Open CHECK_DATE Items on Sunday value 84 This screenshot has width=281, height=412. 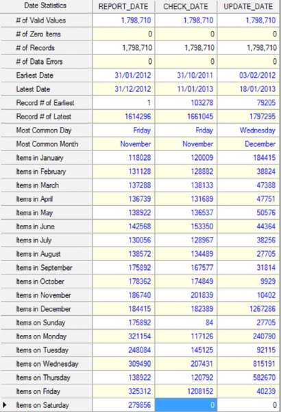click(x=209, y=323)
